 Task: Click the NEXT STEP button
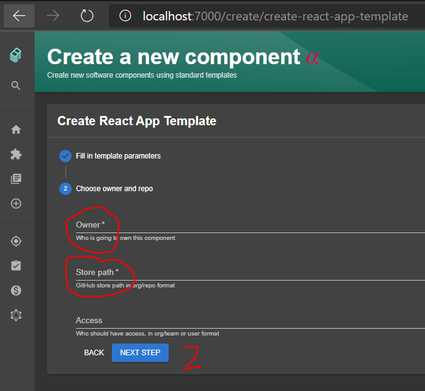[140, 353]
